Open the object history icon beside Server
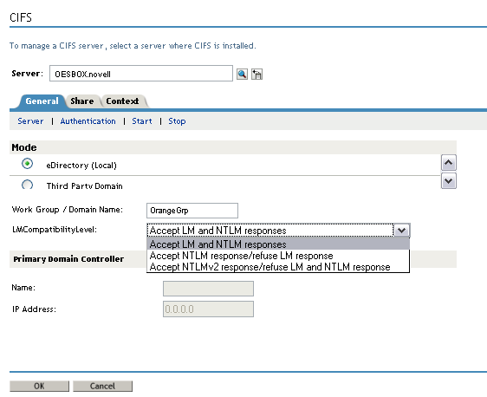This screenshot has width=487, height=397. (256, 75)
